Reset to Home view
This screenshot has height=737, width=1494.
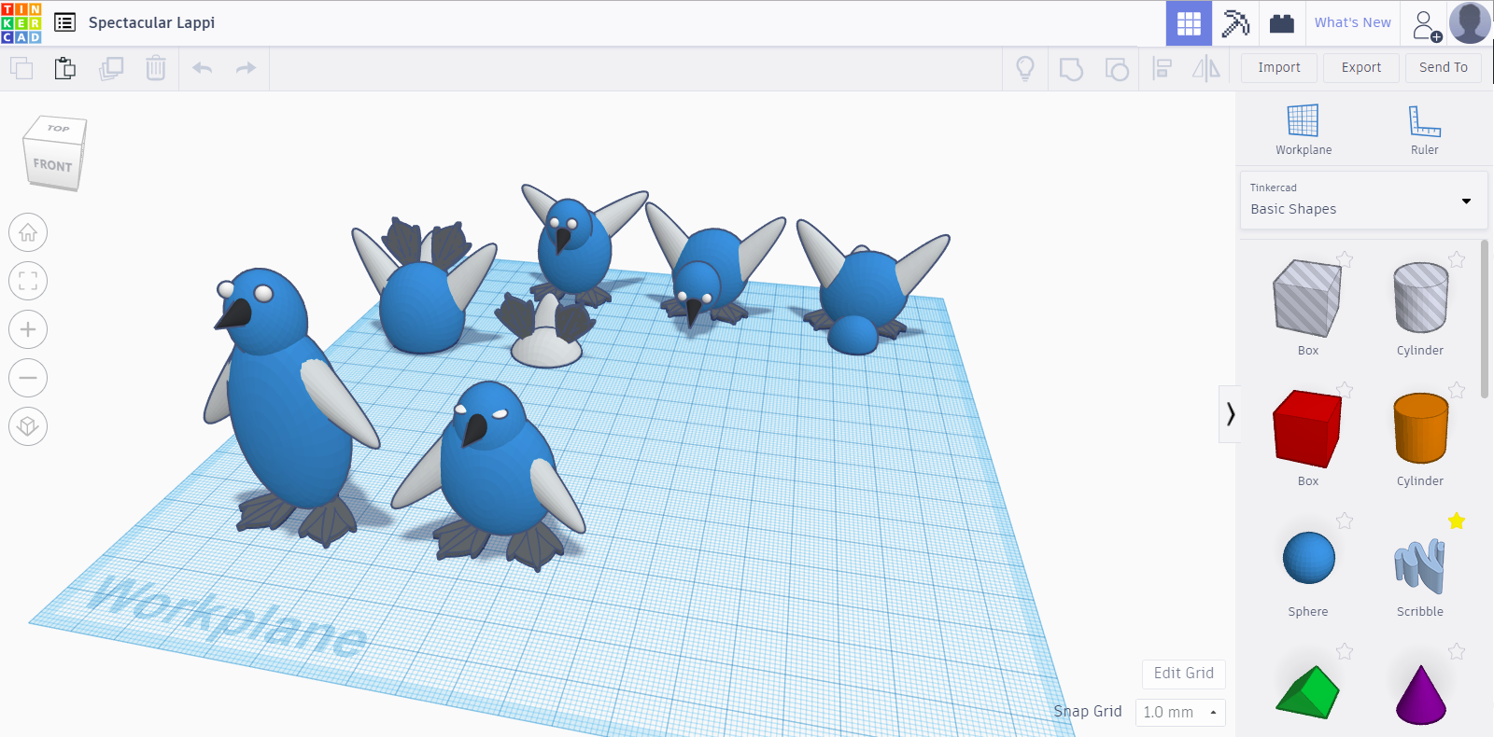click(28, 232)
